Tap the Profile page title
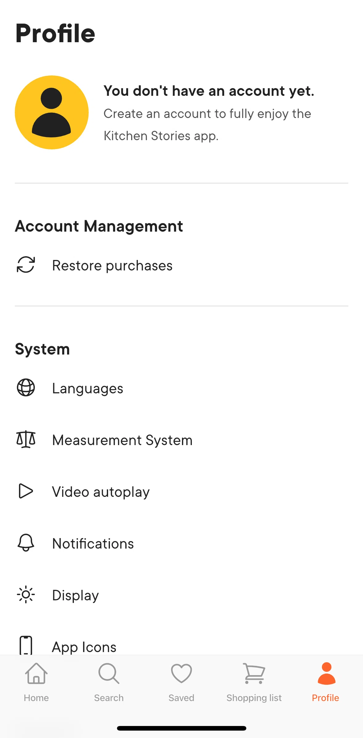The height and width of the screenshot is (738, 363). (x=55, y=33)
